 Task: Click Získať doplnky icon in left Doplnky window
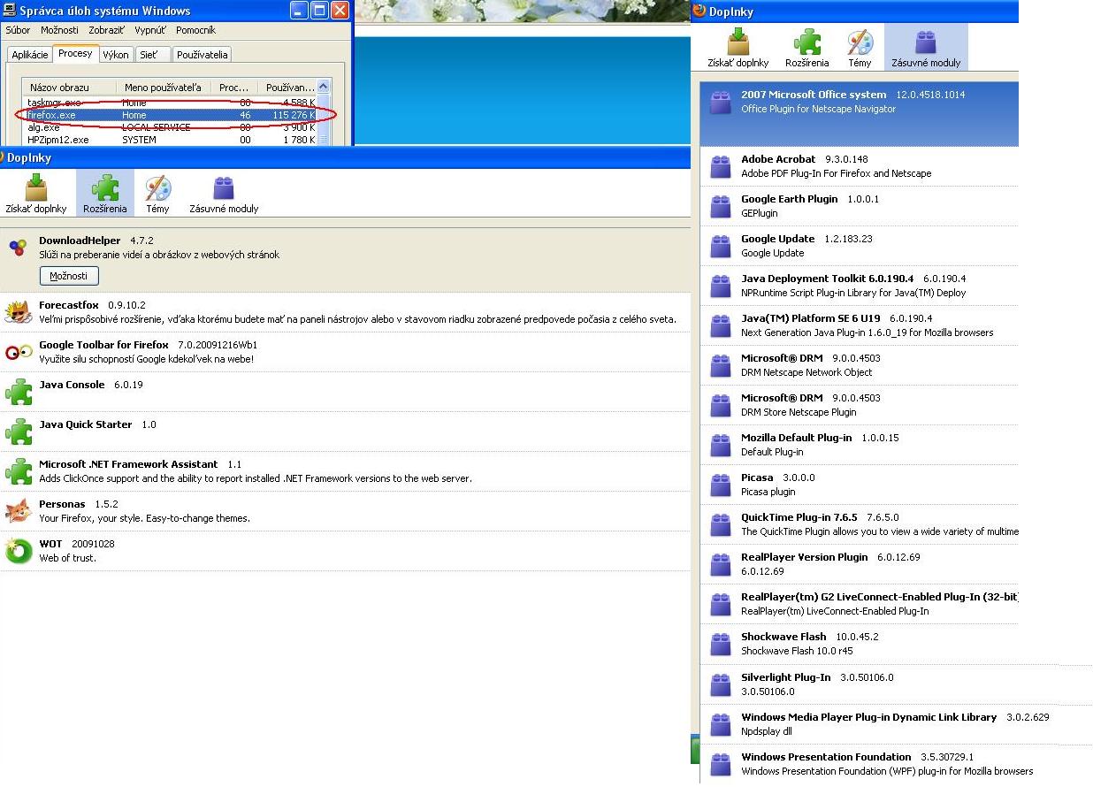(34, 188)
